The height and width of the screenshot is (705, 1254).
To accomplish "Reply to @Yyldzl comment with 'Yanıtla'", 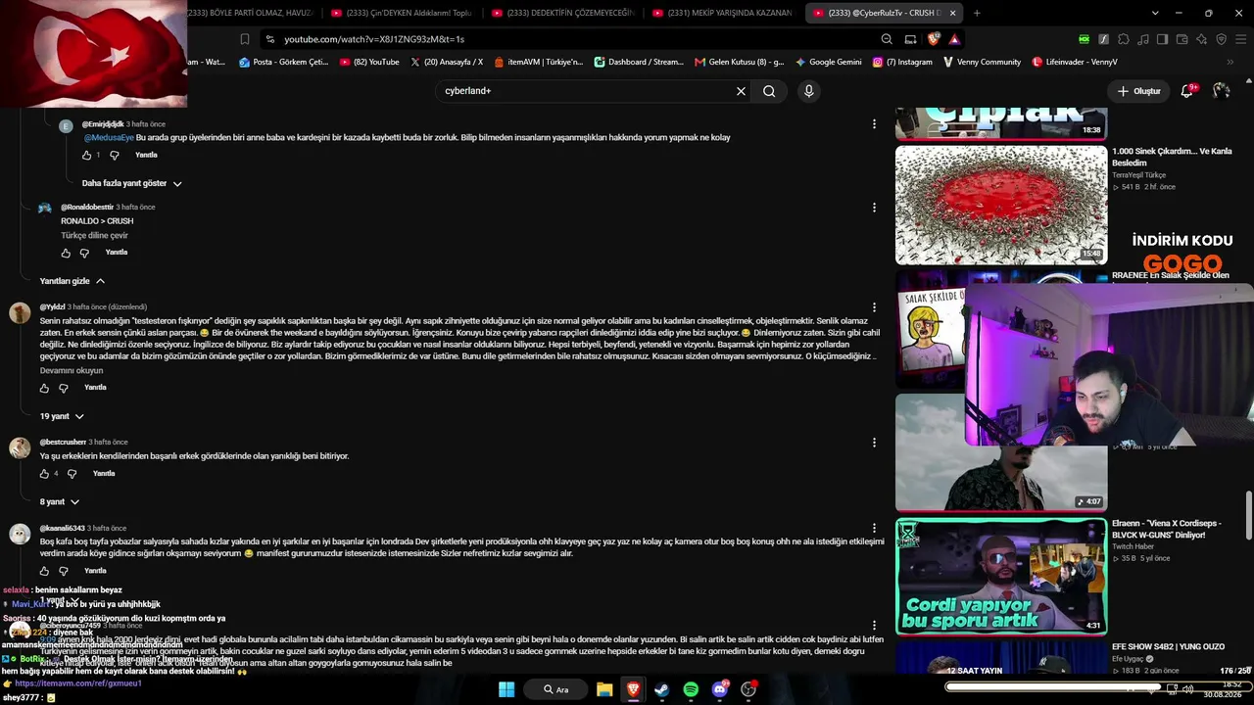I will 95,388.
